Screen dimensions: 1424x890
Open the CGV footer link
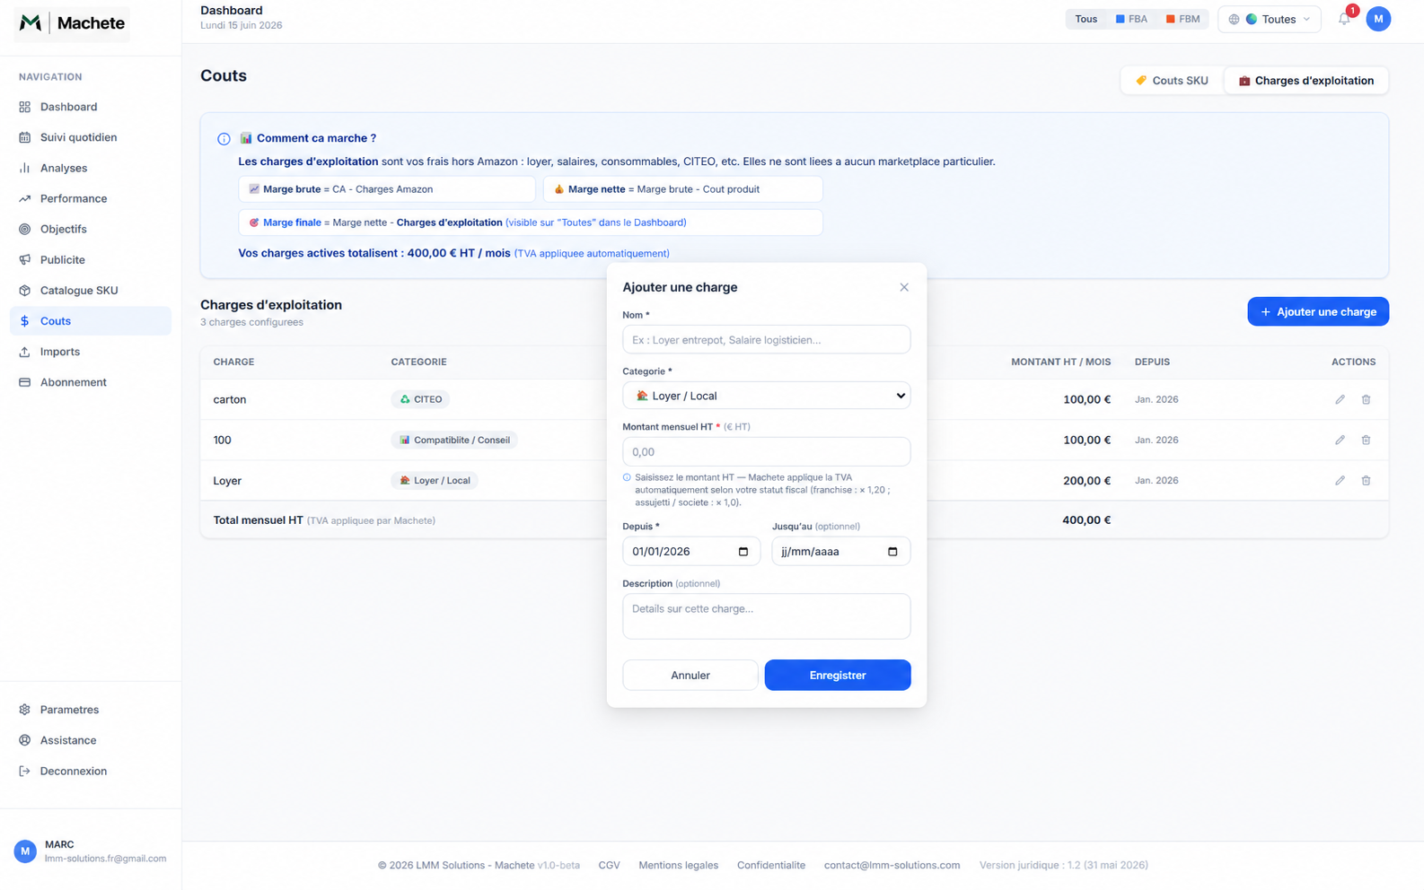[609, 866]
